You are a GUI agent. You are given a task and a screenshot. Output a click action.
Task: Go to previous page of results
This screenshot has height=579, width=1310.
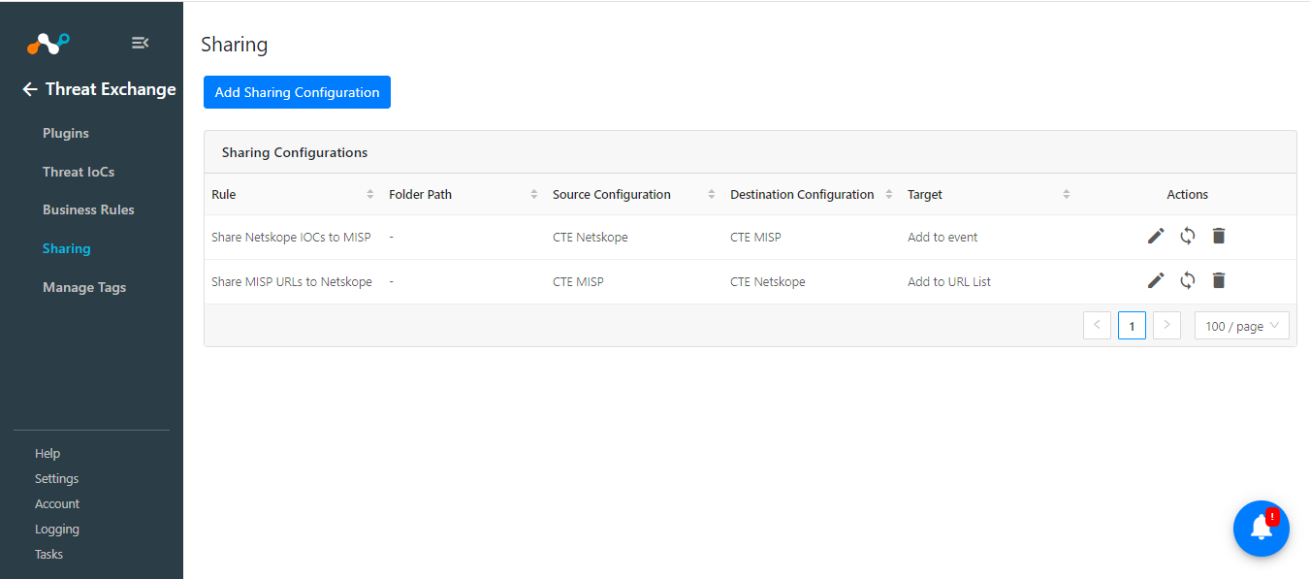[1097, 326]
